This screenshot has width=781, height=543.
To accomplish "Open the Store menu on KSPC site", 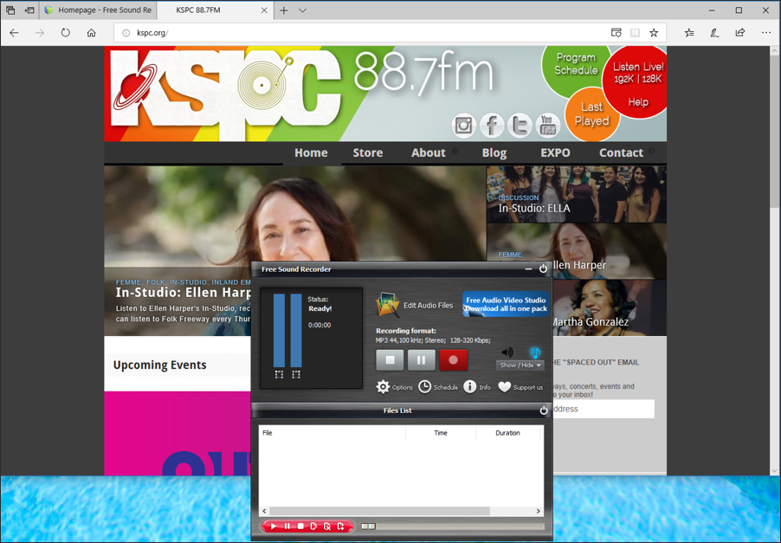I will tap(367, 152).
